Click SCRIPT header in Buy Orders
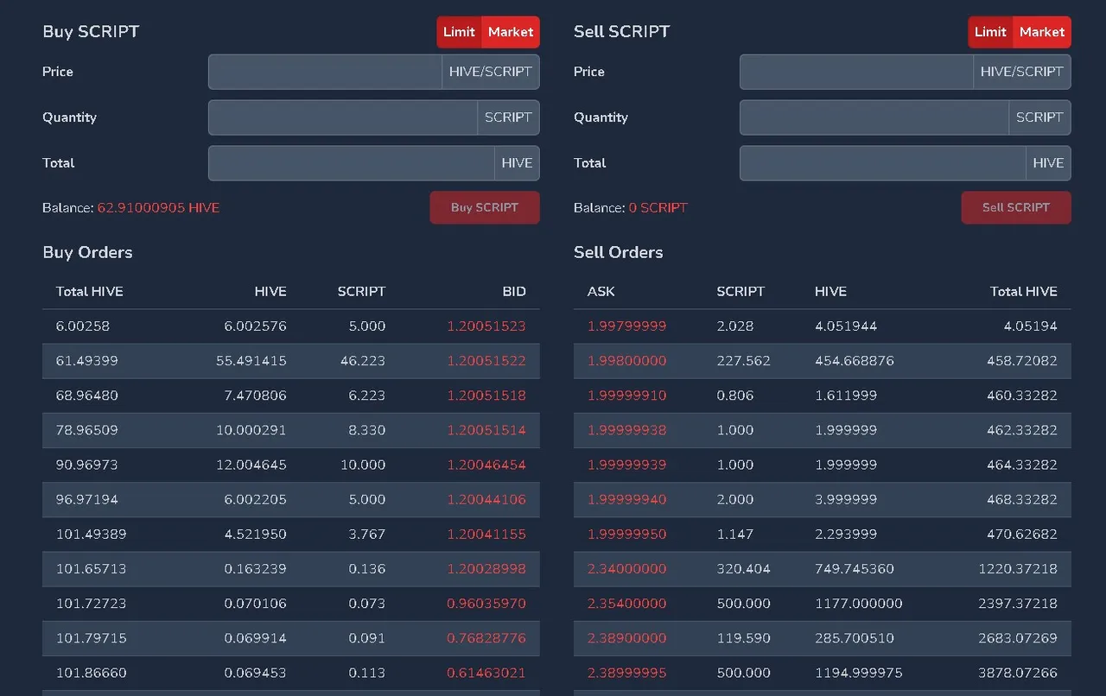 [x=361, y=292]
